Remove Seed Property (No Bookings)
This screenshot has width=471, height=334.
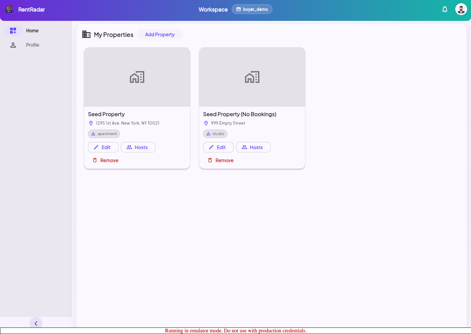tap(221, 160)
